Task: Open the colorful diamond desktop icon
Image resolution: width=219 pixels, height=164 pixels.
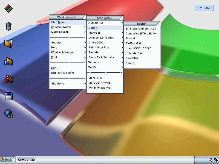Action: 9,8
